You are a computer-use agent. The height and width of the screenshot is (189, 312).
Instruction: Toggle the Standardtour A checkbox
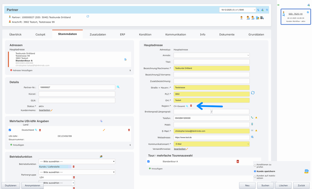[148, 162]
